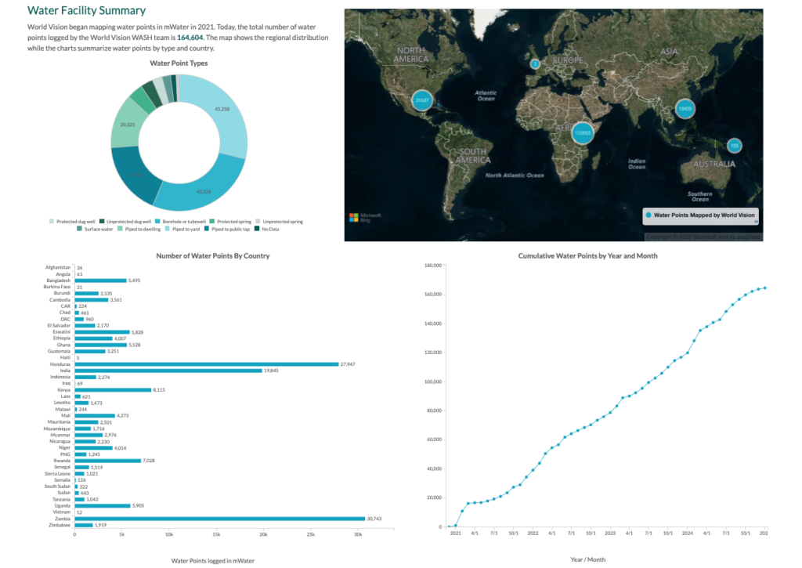Click the 2024 label on the Year/Month axis
This screenshot has width=802, height=568.
point(688,534)
